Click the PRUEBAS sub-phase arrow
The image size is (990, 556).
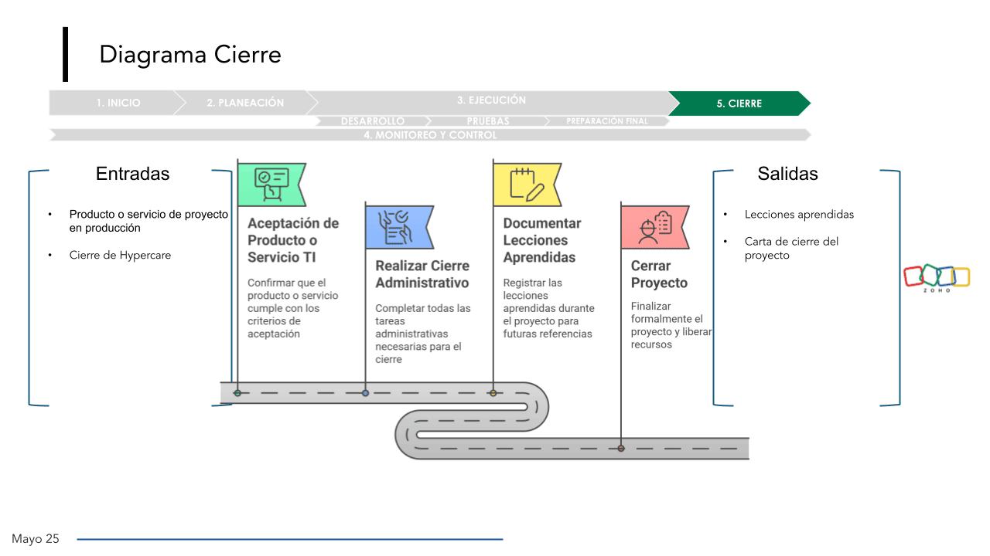[x=488, y=121]
